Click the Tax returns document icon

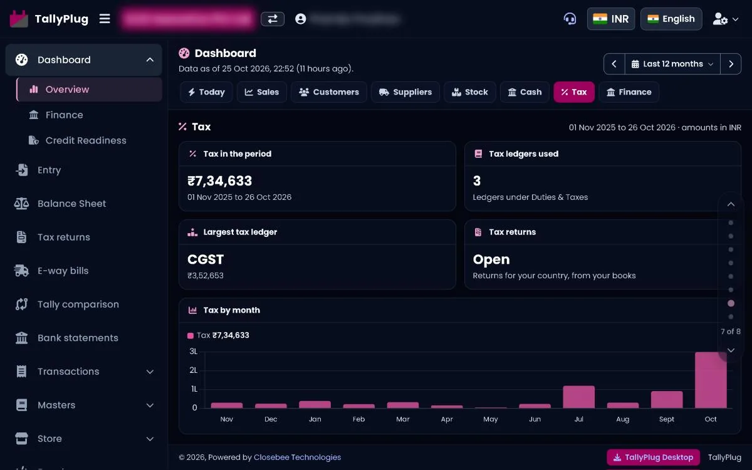[22, 237]
